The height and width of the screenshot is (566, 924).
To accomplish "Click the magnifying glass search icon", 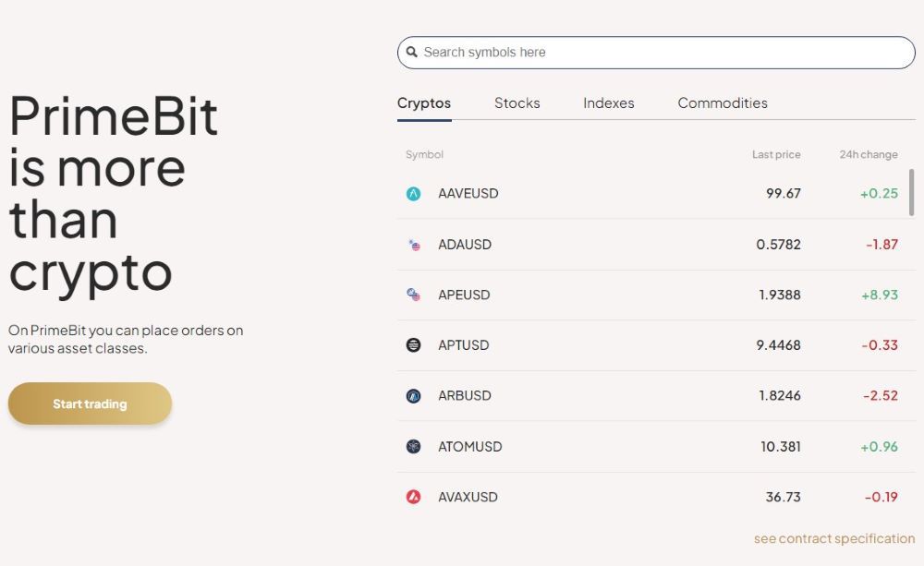I will pyautogui.click(x=411, y=52).
